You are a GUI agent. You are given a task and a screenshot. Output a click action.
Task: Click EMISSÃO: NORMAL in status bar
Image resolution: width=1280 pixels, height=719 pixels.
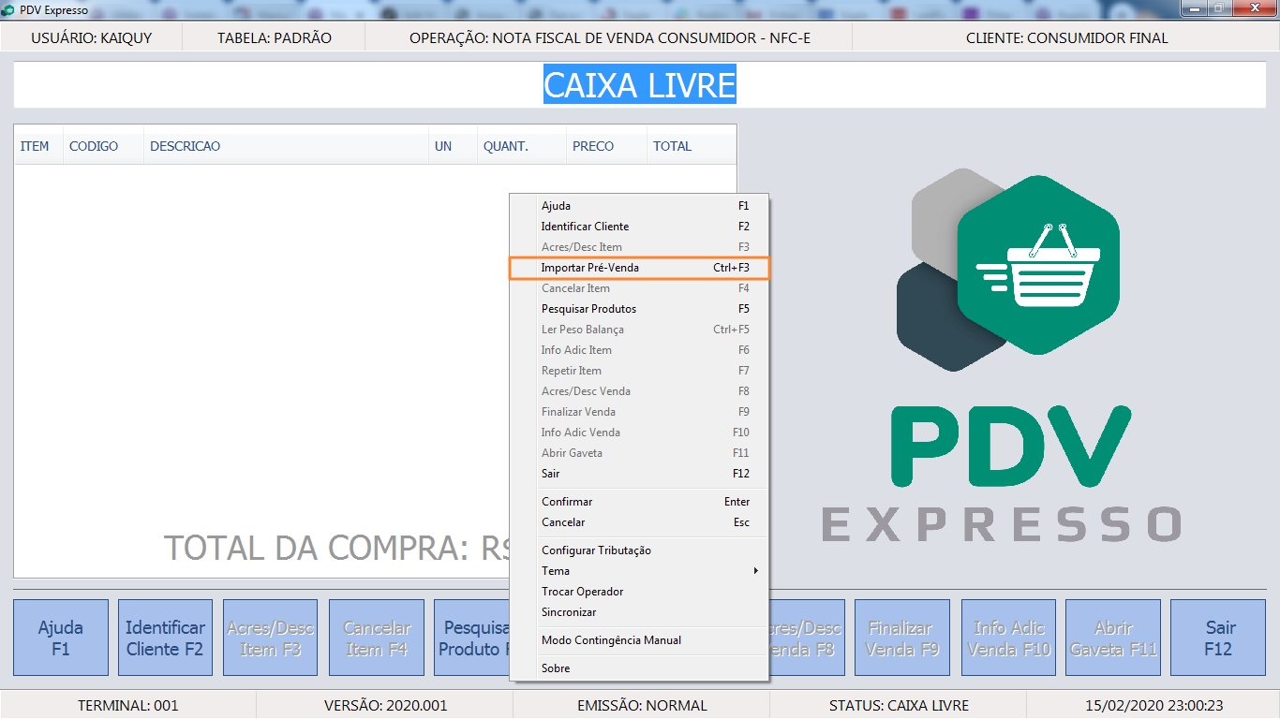pos(642,705)
